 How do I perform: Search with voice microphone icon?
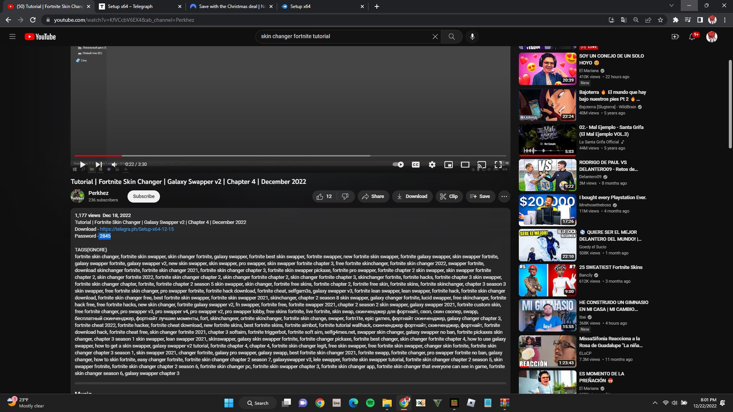(472, 37)
